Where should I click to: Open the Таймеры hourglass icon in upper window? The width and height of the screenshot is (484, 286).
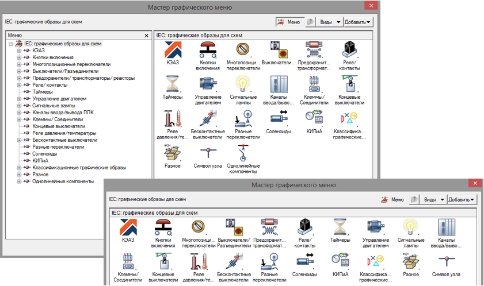[x=173, y=84]
